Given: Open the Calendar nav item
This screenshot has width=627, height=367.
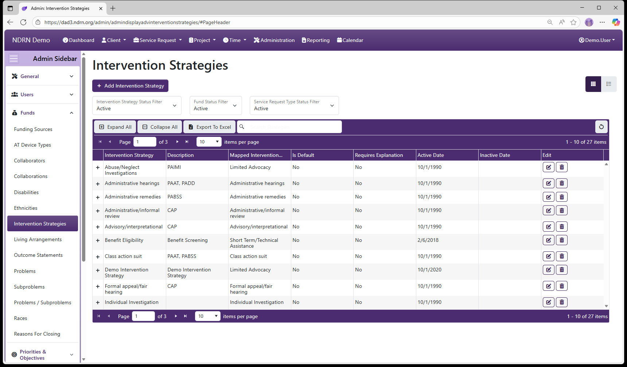Looking at the screenshot, I should point(350,40).
